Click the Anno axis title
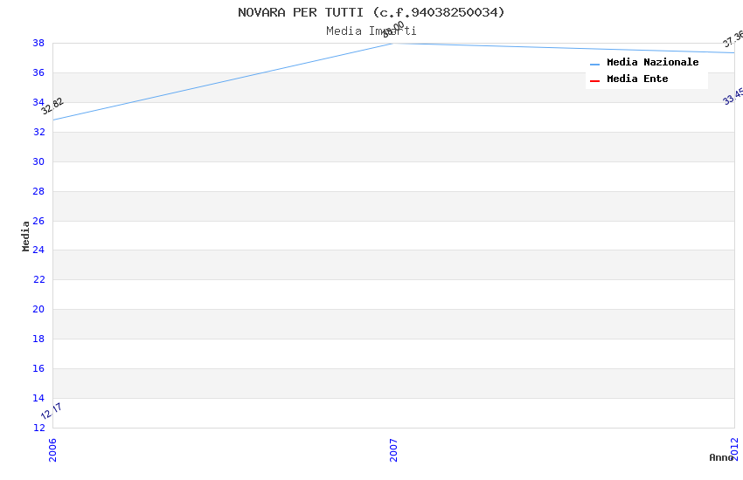This screenshot has width=743, height=480. pyautogui.click(x=721, y=457)
